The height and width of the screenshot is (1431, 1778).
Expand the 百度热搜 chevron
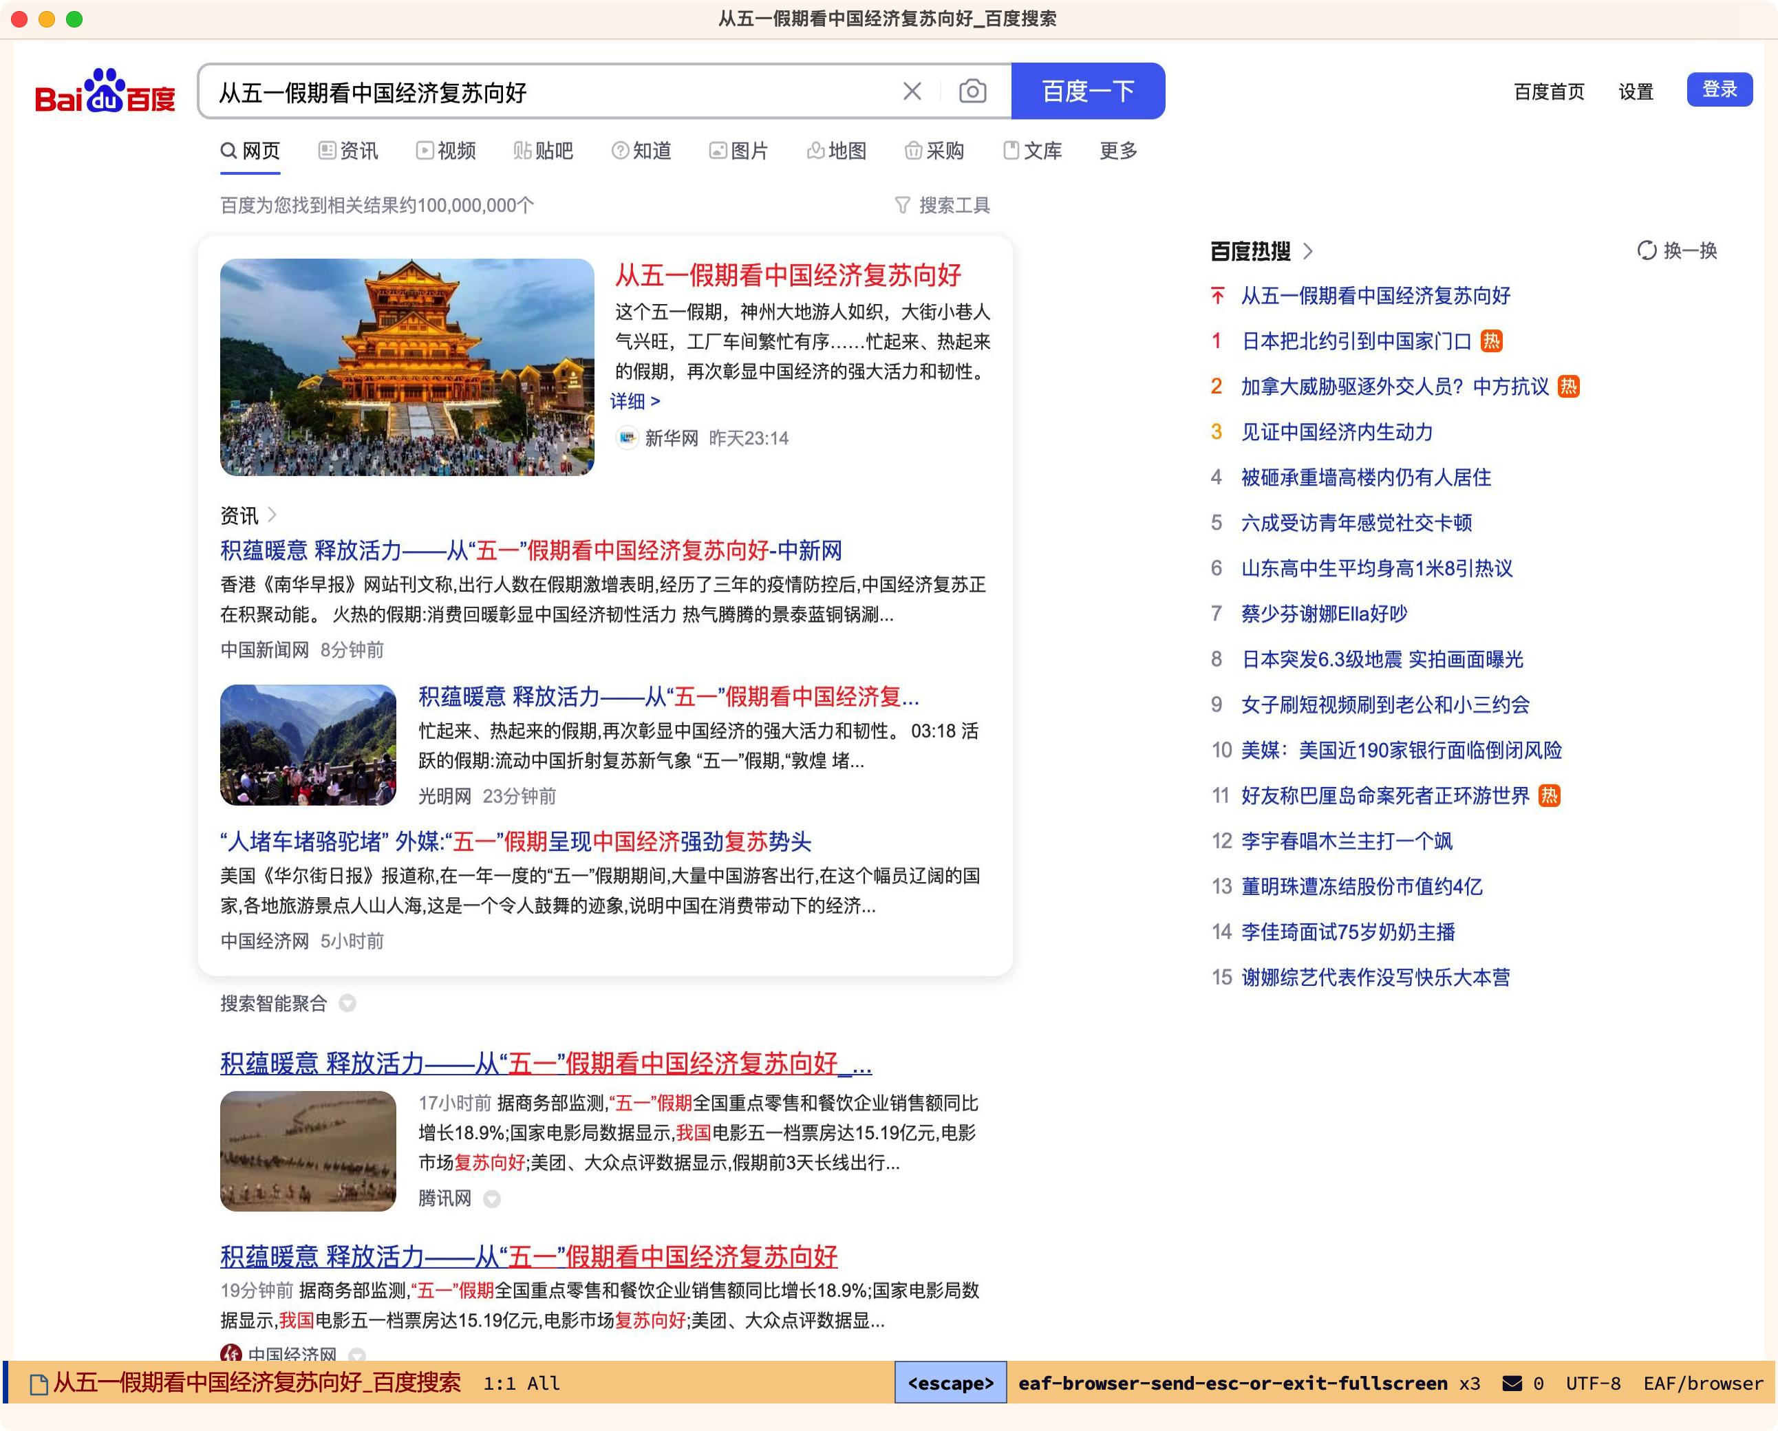pos(1308,250)
